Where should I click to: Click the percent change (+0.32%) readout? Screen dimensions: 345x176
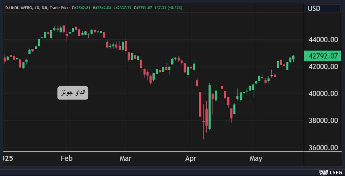[x=175, y=8]
